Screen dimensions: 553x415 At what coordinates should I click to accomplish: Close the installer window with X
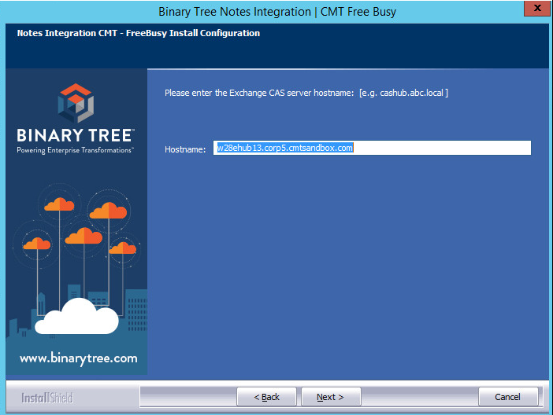tap(537, 8)
